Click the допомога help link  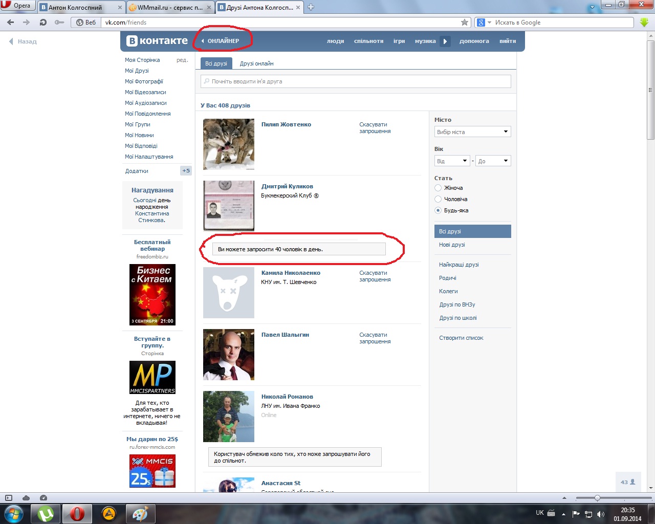(474, 41)
